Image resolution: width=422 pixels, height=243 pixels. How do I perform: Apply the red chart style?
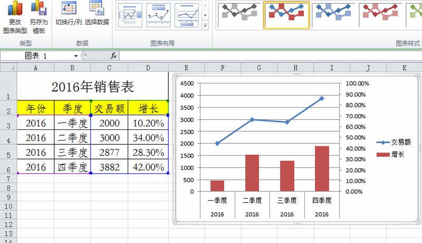click(x=380, y=14)
